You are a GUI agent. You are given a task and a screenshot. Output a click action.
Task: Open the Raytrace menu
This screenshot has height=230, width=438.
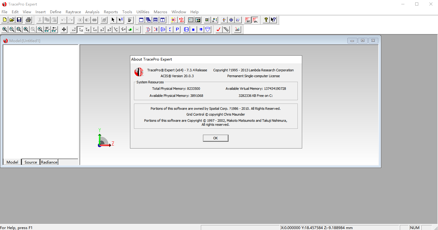pyautogui.click(x=73, y=12)
